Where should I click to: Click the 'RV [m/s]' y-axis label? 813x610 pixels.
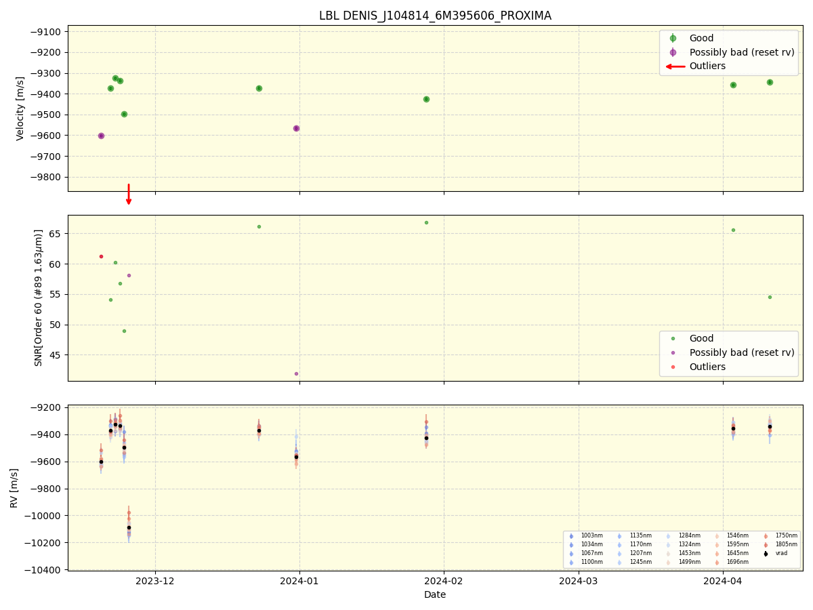(x=14, y=488)
